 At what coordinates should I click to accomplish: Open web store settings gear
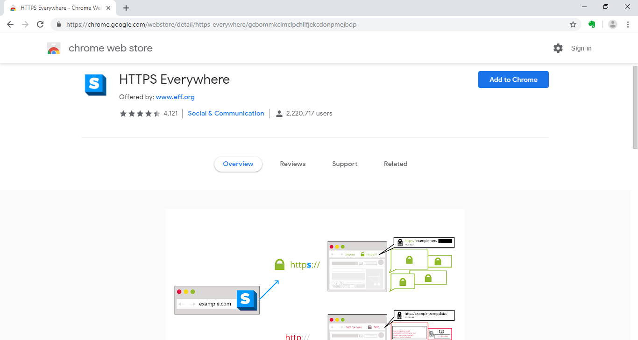(558, 48)
